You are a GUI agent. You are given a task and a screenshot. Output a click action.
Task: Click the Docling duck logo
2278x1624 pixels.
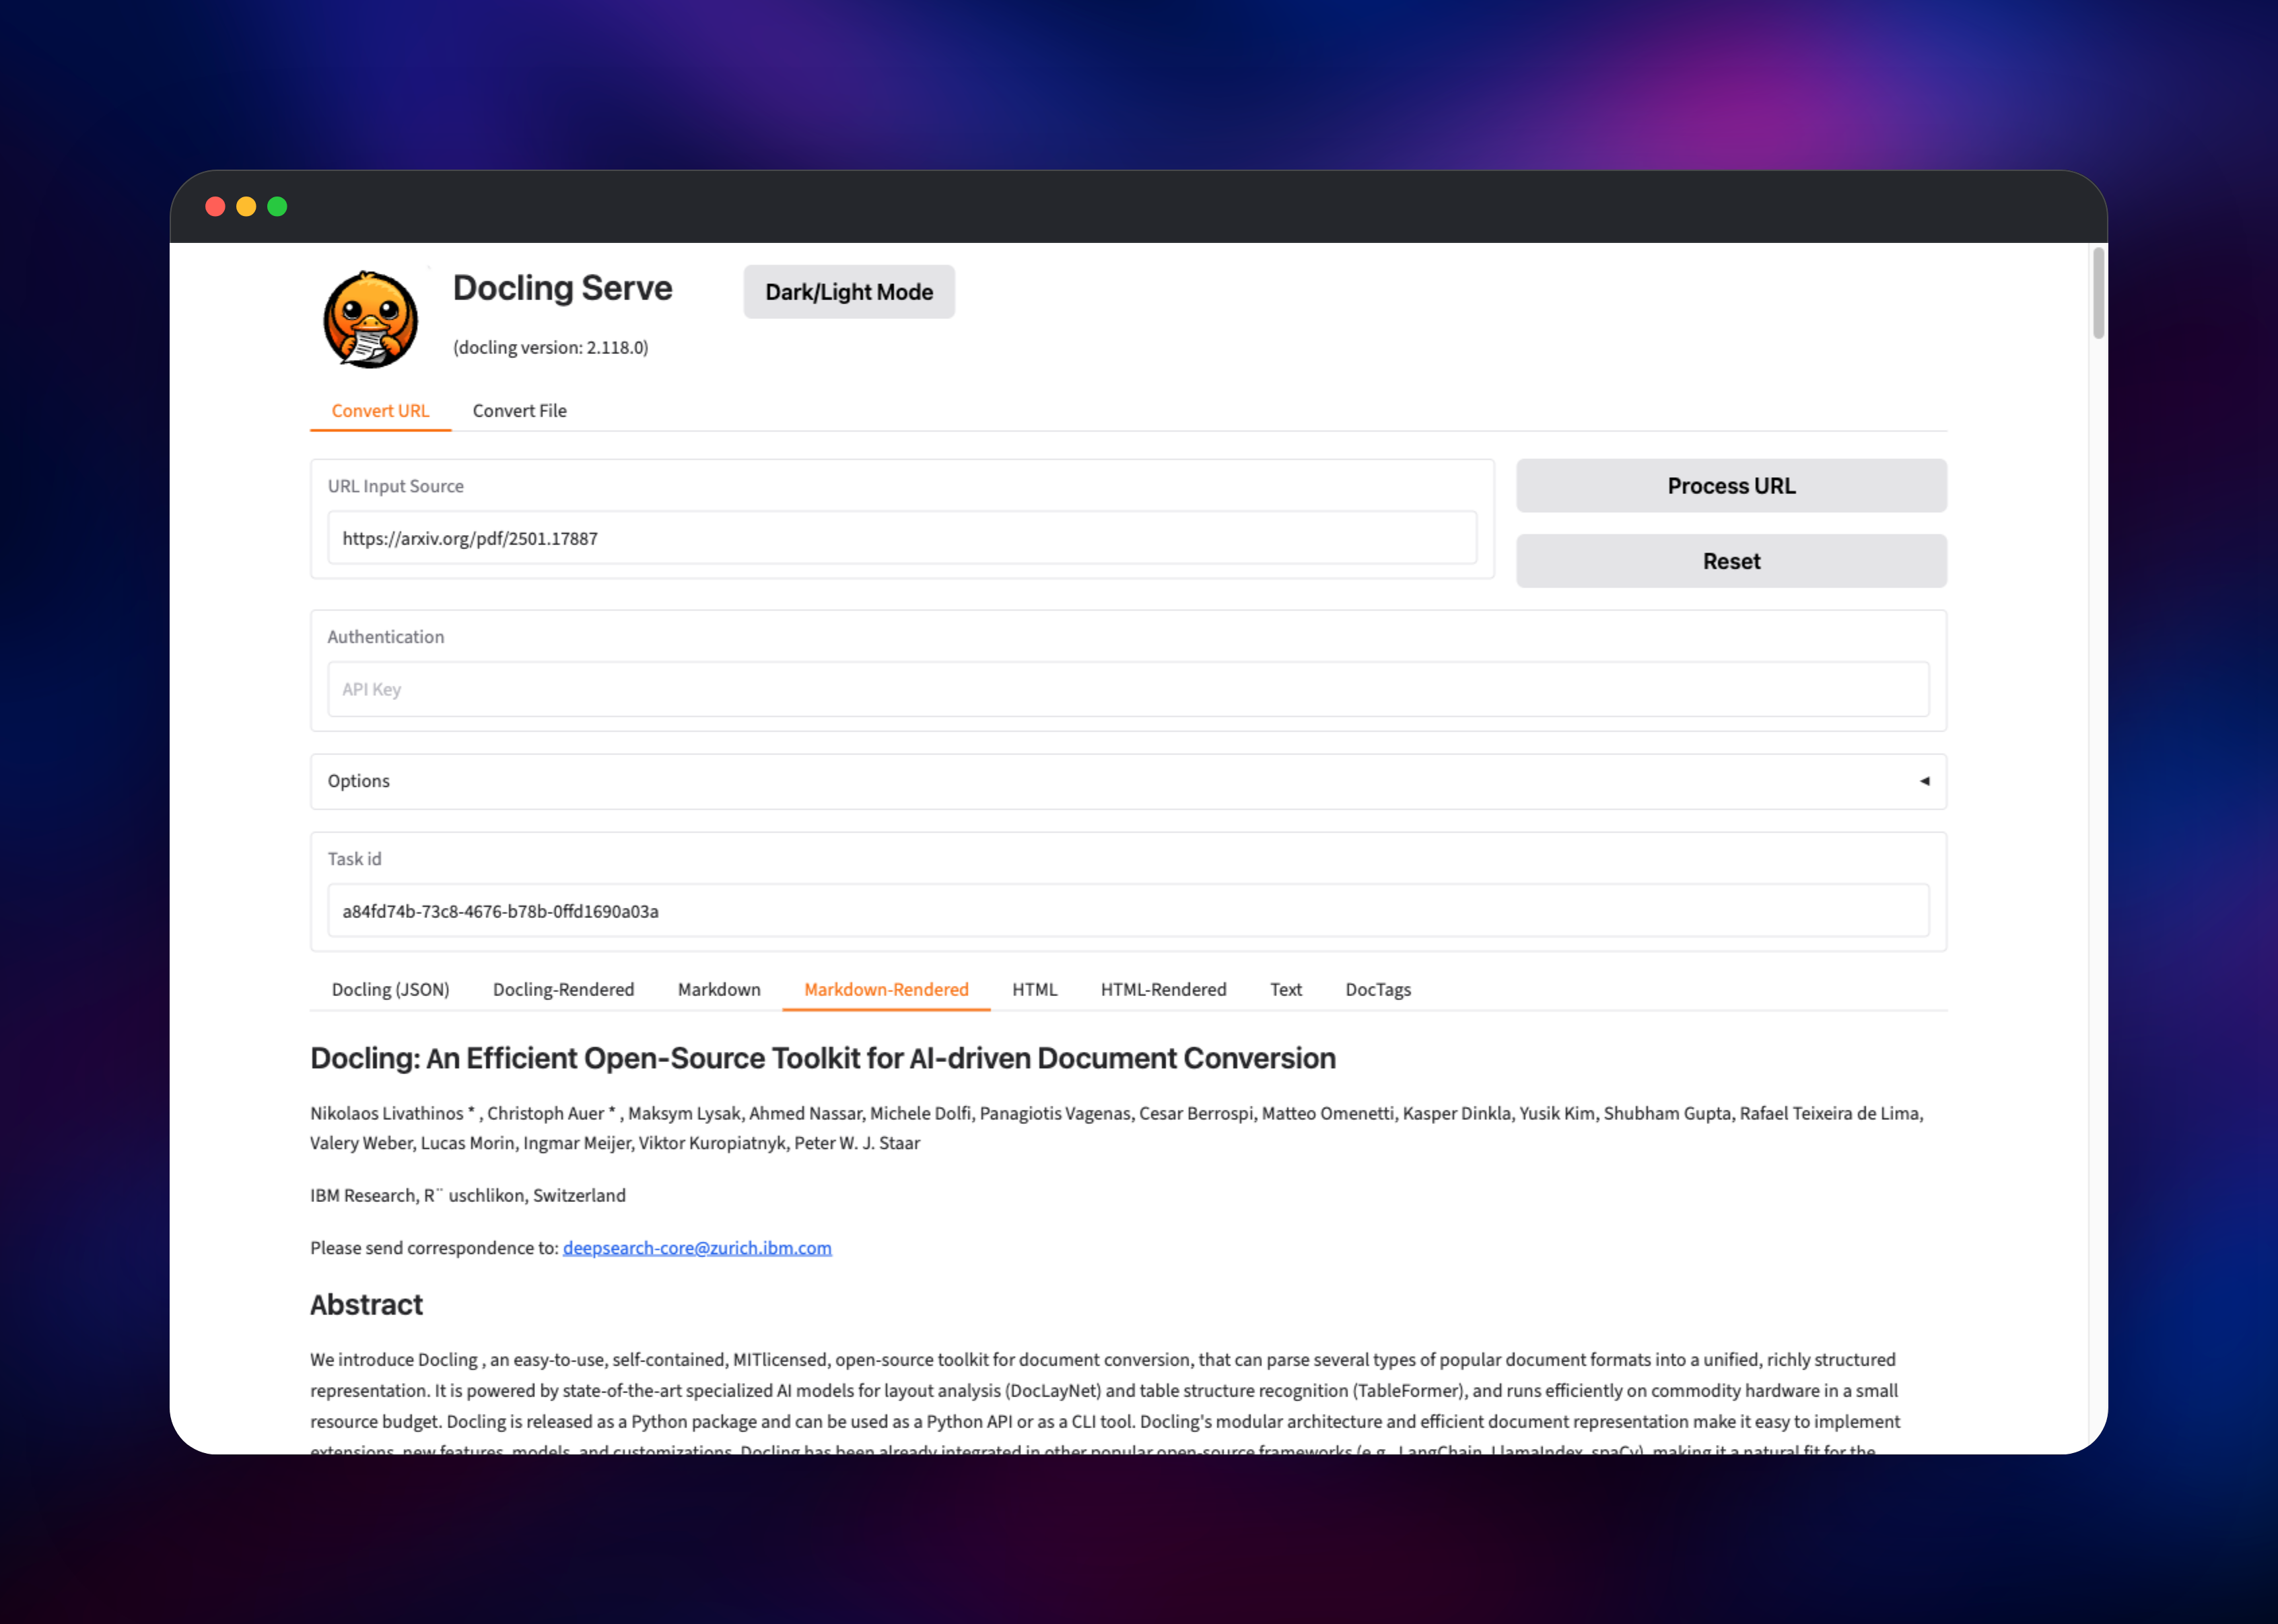tap(370, 319)
